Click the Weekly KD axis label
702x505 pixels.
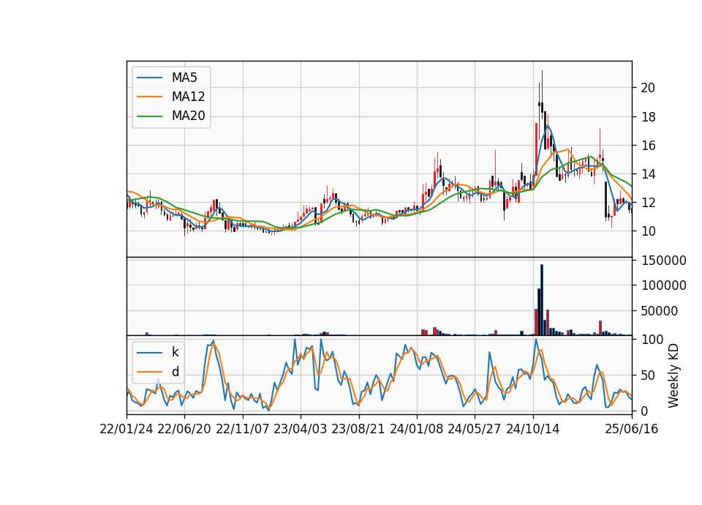673,376
